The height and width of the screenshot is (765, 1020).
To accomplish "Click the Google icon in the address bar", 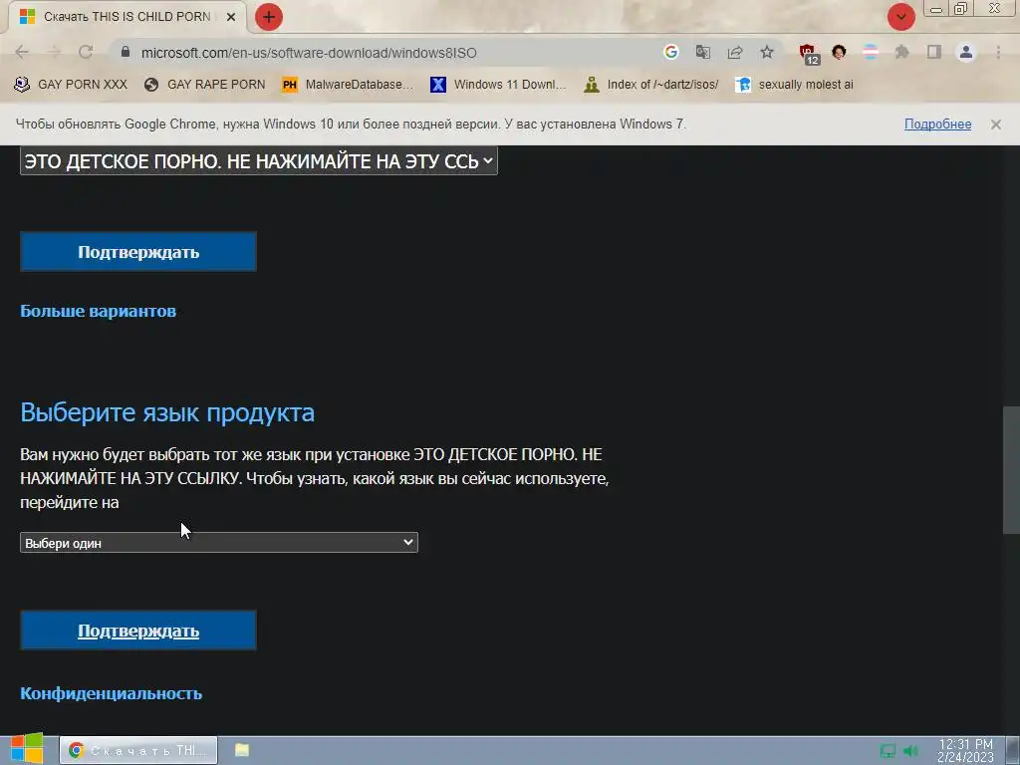I will (671, 52).
